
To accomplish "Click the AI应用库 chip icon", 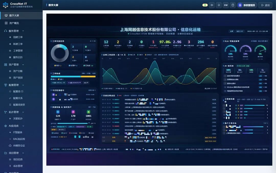I will [6, 126].
